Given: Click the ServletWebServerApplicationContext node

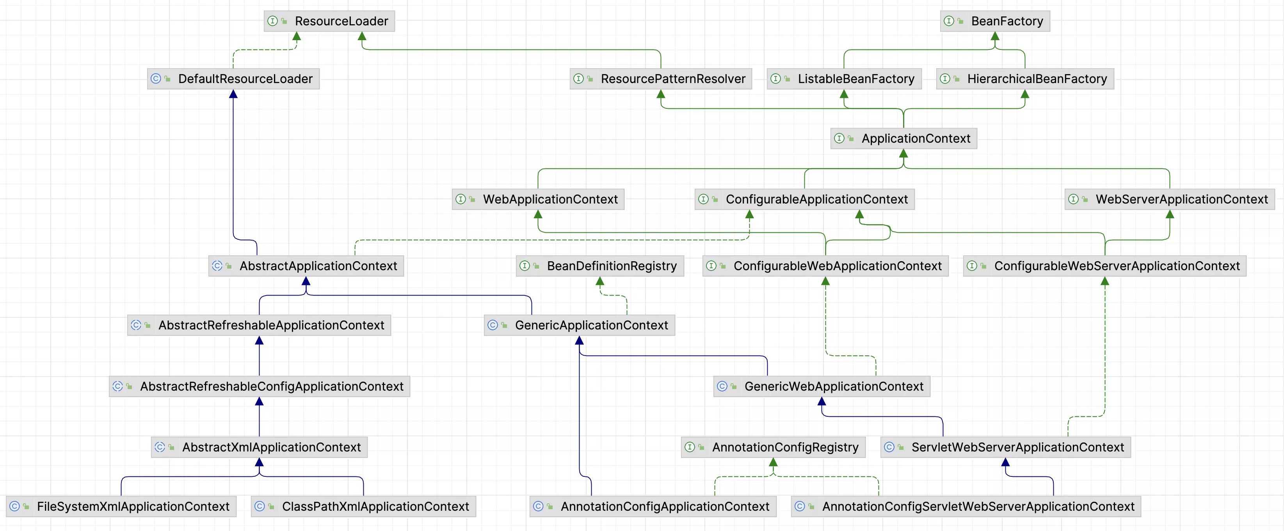Looking at the screenshot, I should point(1006,447).
